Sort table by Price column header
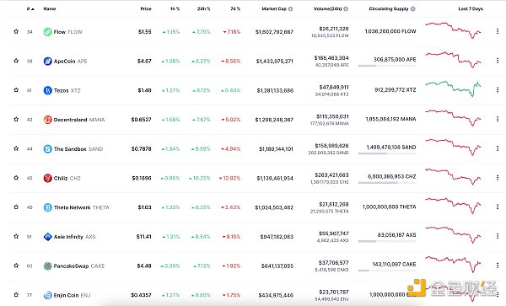Screen dimensions: 506x306 pyautogui.click(x=146, y=9)
